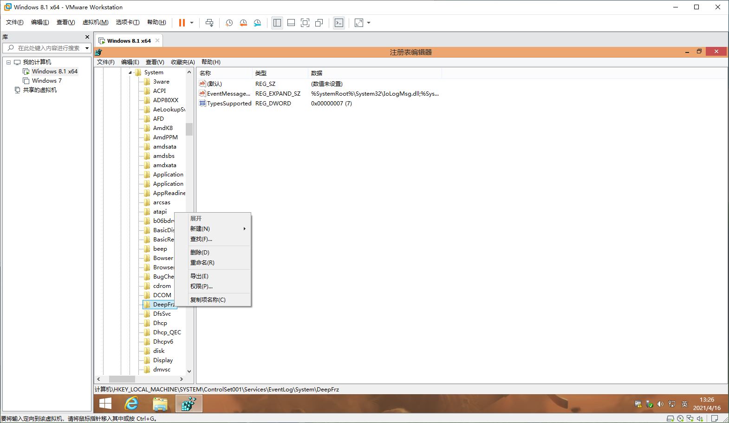Select 共享的虚拟机 in the library
Screen dimensions: 729x423
[x=40, y=90]
